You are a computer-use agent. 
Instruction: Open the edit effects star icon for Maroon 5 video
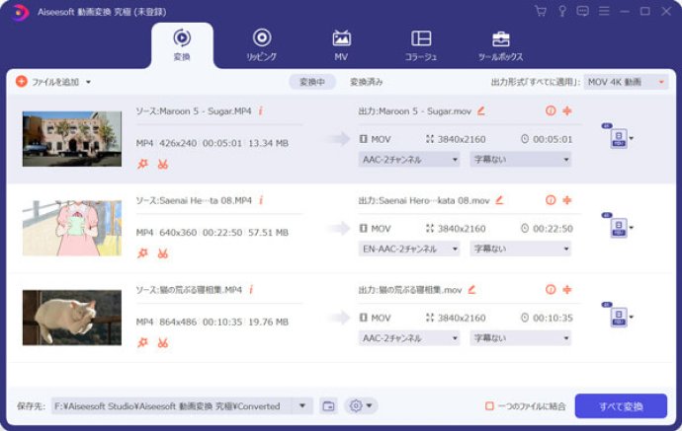[142, 164]
